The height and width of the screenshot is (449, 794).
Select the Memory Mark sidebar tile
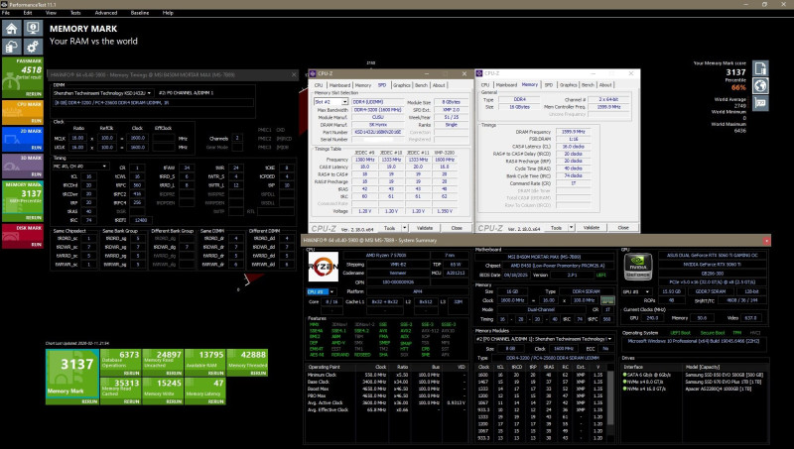point(23,201)
